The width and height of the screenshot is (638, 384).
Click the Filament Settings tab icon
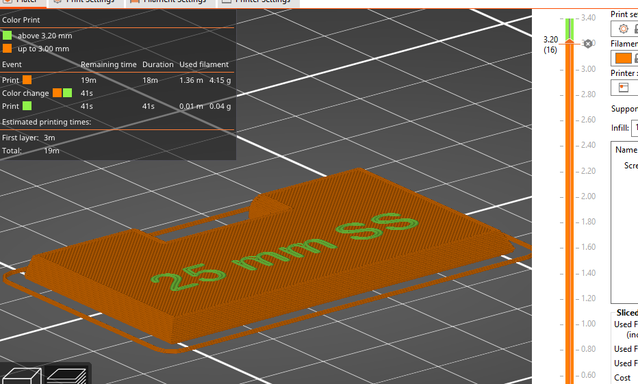[x=135, y=1]
